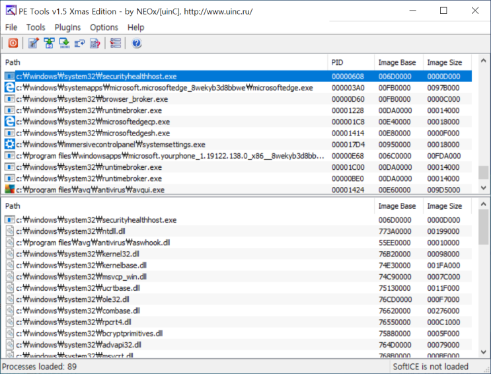
Task: Click the process list vertical scrollbar thumb
Action: pyautogui.click(x=484, y=172)
